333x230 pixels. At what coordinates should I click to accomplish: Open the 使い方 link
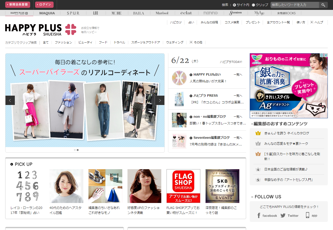pyautogui.click(x=301, y=22)
